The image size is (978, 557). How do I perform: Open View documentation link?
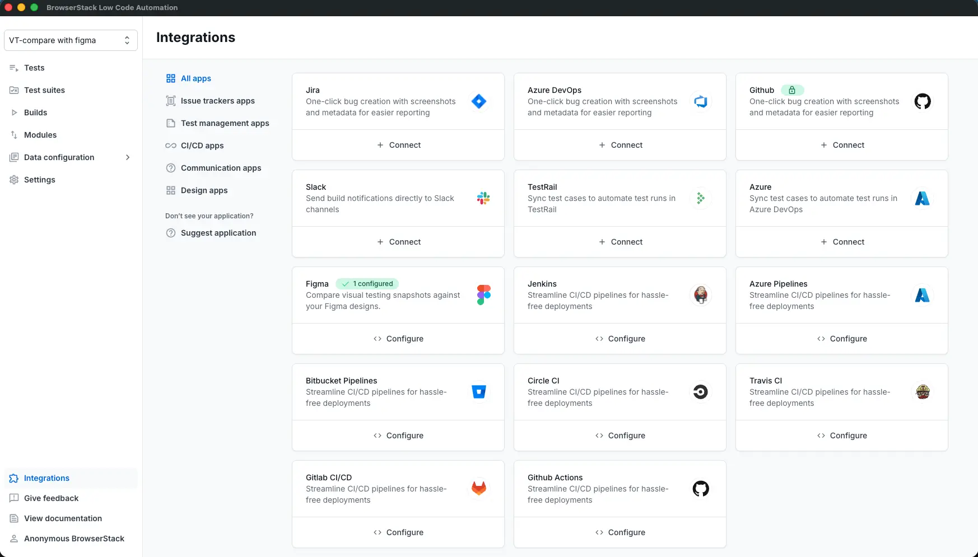click(x=63, y=518)
